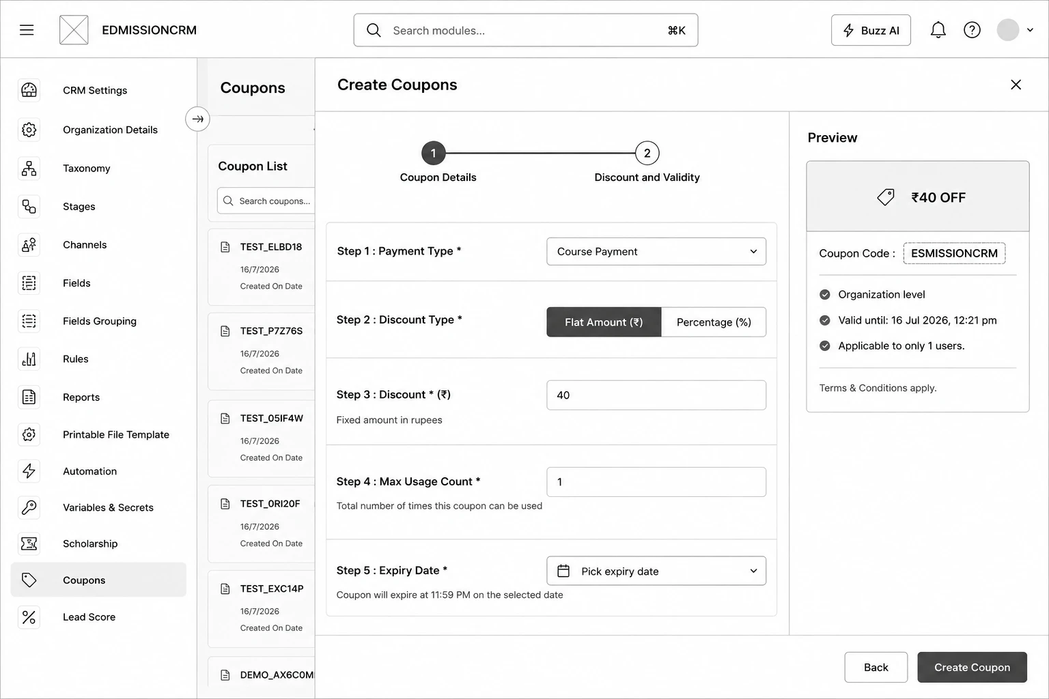Select Percentage (%) discount type
This screenshot has width=1049, height=699.
pyautogui.click(x=714, y=322)
